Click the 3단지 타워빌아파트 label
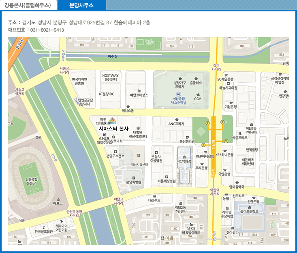Image resolution: width=297 pixels, height=253 pixels. [x=191, y=231]
